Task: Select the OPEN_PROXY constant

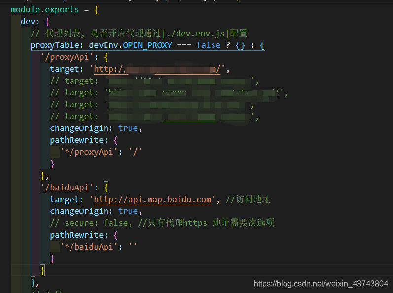Action: (x=147, y=45)
